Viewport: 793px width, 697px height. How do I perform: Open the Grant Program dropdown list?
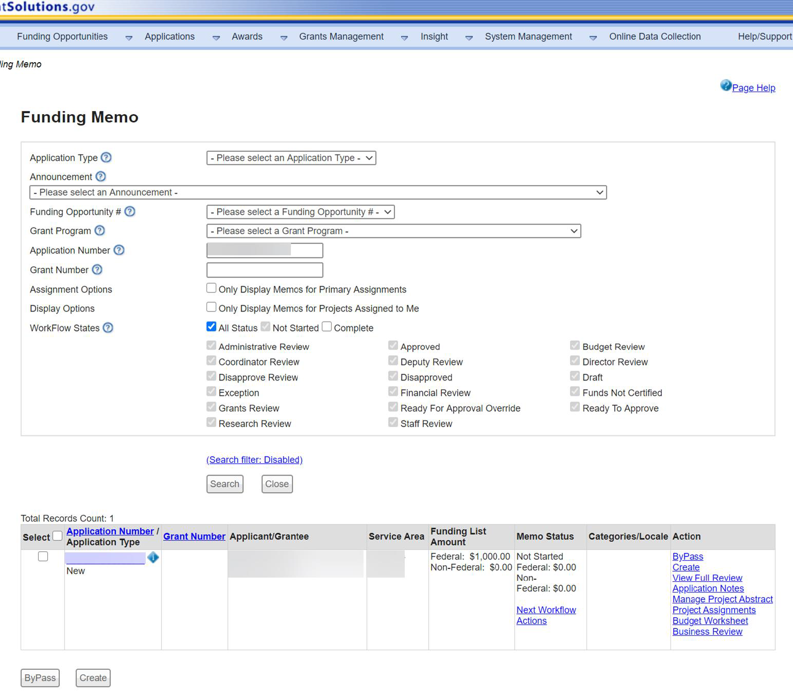(393, 231)
